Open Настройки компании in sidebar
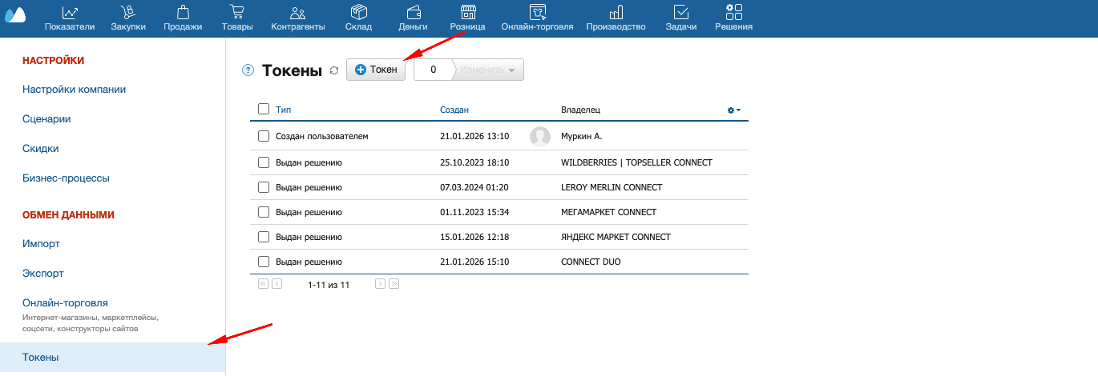Screen dimensions: 1098x376 click(74, 90)
